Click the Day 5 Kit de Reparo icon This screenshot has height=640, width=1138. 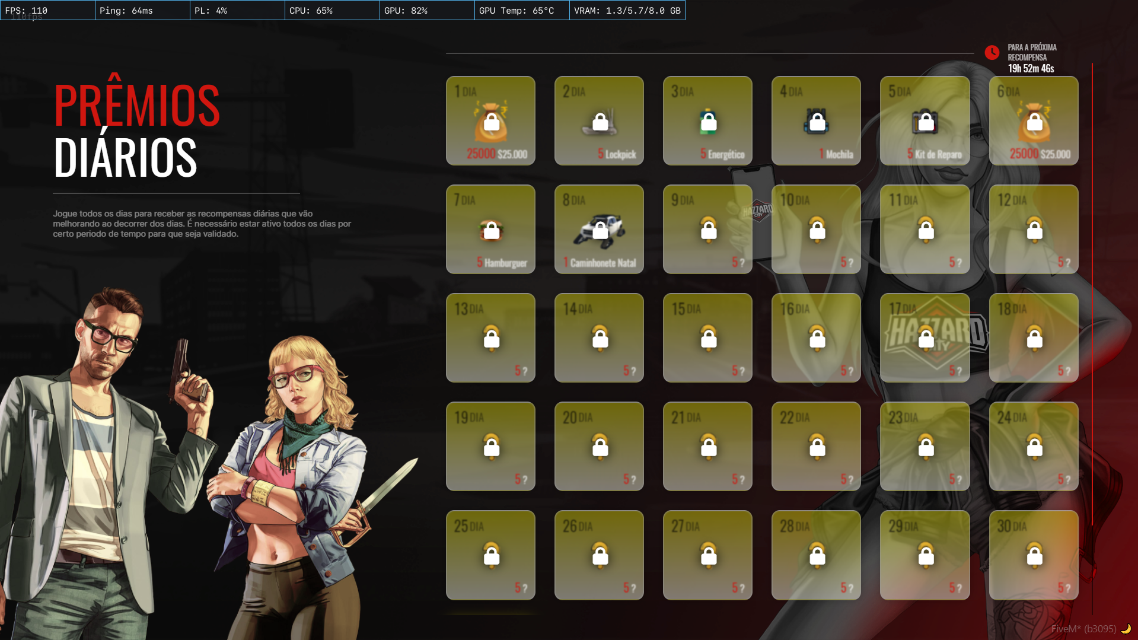pos(925,122)
